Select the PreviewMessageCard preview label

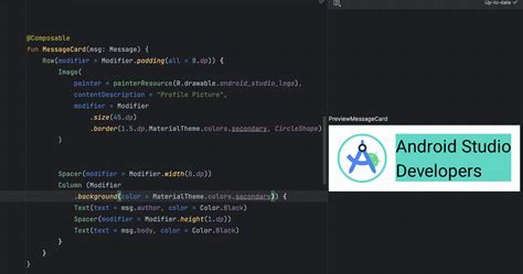[x=358, y=119]
